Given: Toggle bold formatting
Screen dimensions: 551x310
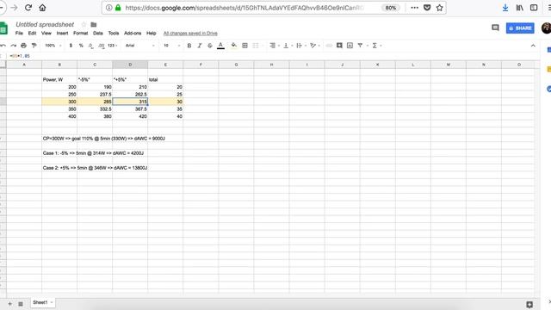Looking at the screenshot, I should click(x=189, y=46).
